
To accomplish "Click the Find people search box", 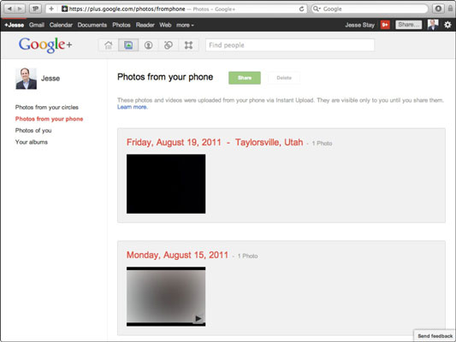I will pyautogui.click(x=290, y=45).
